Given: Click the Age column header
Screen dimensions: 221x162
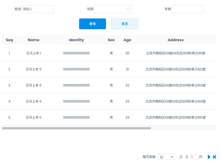Looking at the screenshot, I should click(x=127, y=40).
